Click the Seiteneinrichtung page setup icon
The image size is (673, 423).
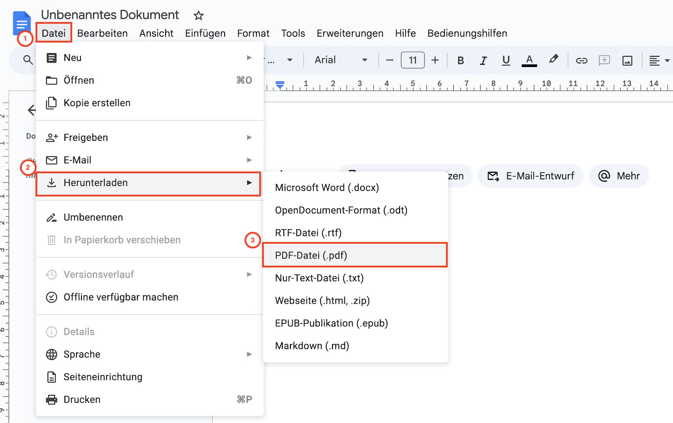52,377
